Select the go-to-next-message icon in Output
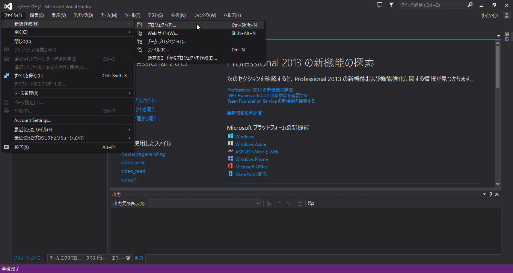The height and width of the screenshot is (273, 513). 289,203
